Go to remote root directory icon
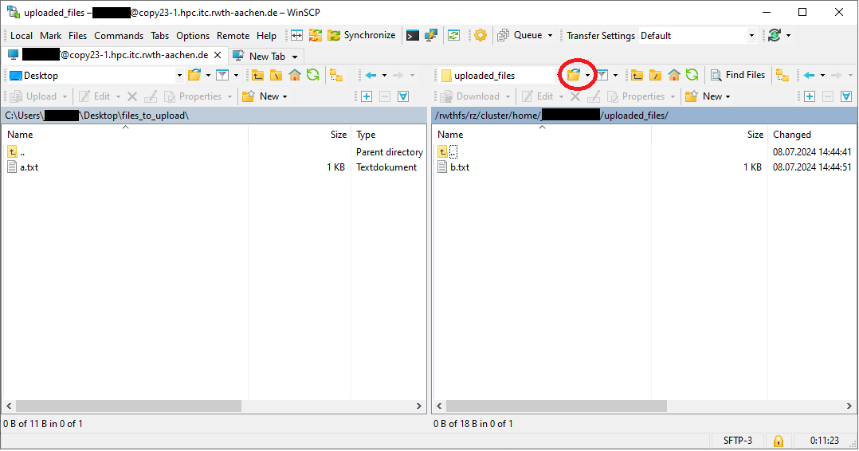This screenshot has height=451, width=859. 655,75
